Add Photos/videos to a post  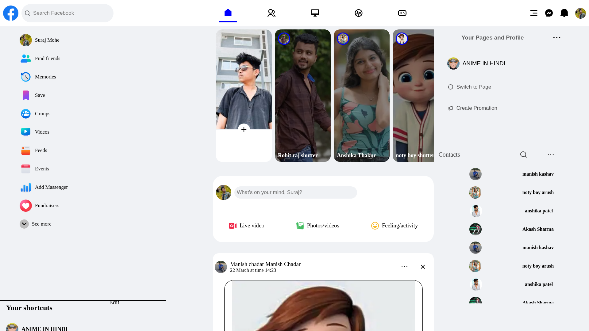pos(318,226)
